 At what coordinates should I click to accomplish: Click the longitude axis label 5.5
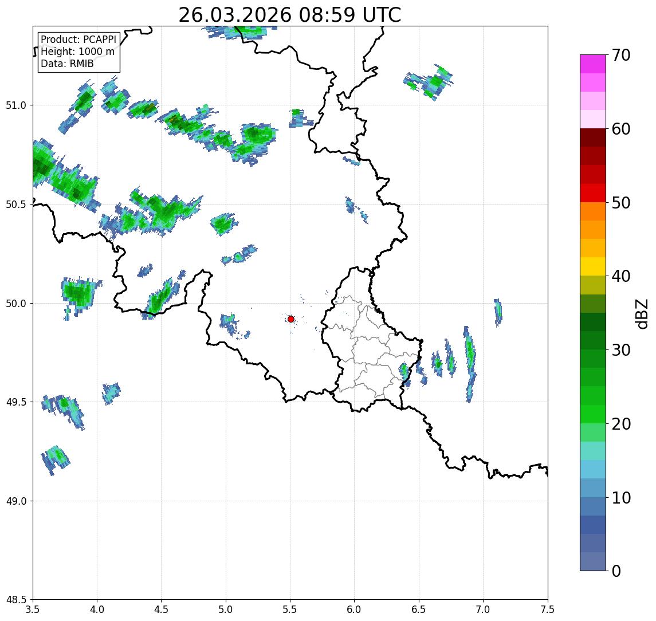pos(290,610)
